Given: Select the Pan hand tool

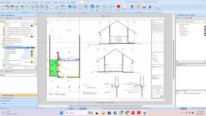Looking at the screenshot, I should [51, 6].
